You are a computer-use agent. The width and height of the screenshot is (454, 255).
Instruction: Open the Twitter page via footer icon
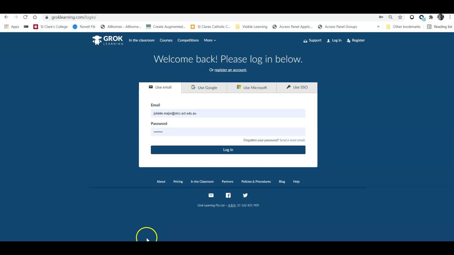pyautogui.click(x=245, y=195)
